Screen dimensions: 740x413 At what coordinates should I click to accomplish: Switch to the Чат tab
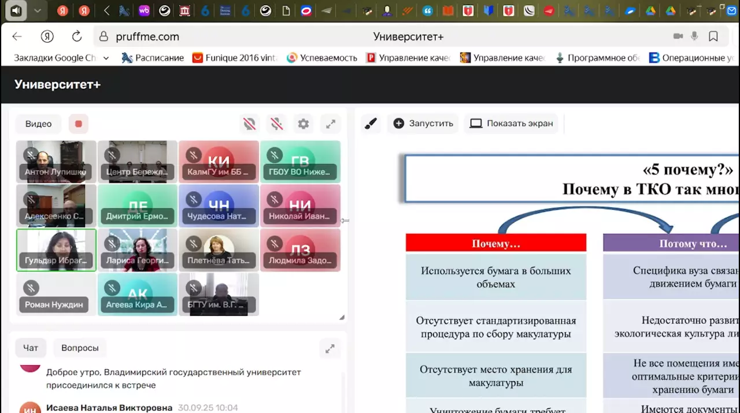31,348
